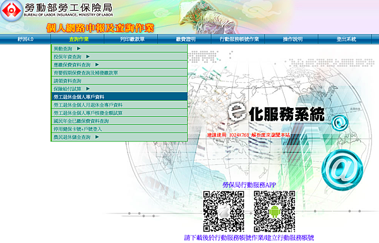Expand the 投保年資查詢 submenu
This screenshot has height=243, width=379.
pos(119,57)
